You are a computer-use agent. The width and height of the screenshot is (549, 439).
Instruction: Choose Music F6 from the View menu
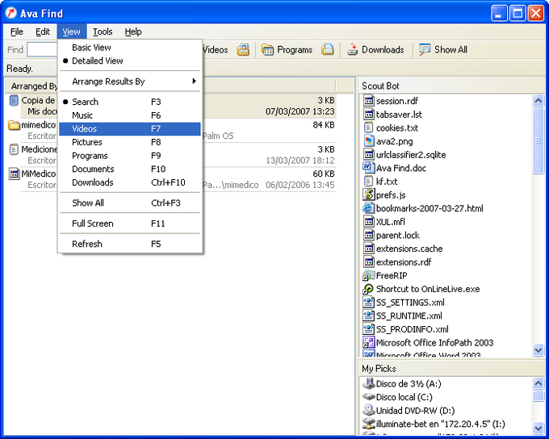[130, 115]
